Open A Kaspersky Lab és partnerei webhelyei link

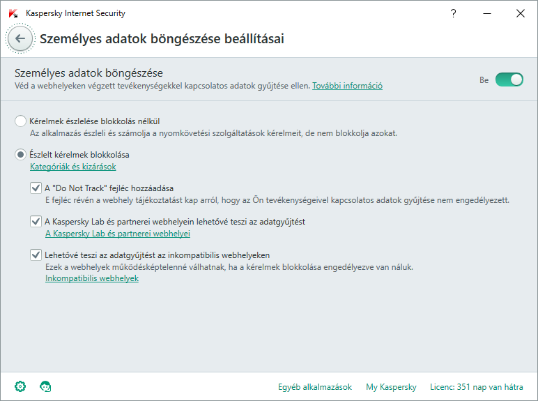click(118, 234)
